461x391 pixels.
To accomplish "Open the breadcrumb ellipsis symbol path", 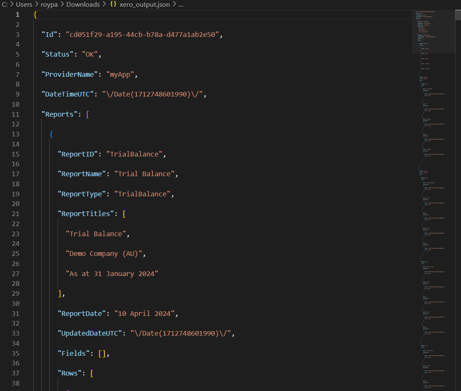I will pyautogui.click(x=181, y=5).
